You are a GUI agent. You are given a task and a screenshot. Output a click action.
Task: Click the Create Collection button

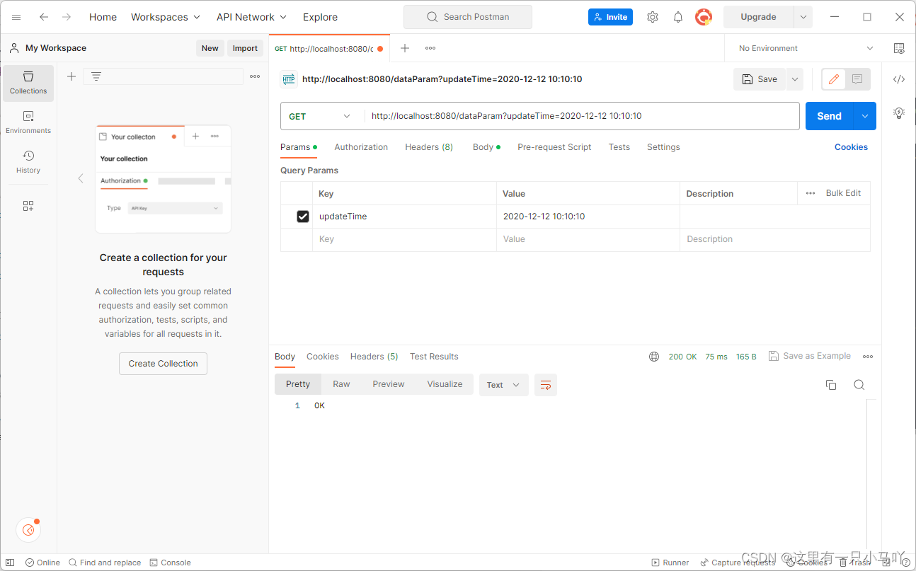coord(163,364)
